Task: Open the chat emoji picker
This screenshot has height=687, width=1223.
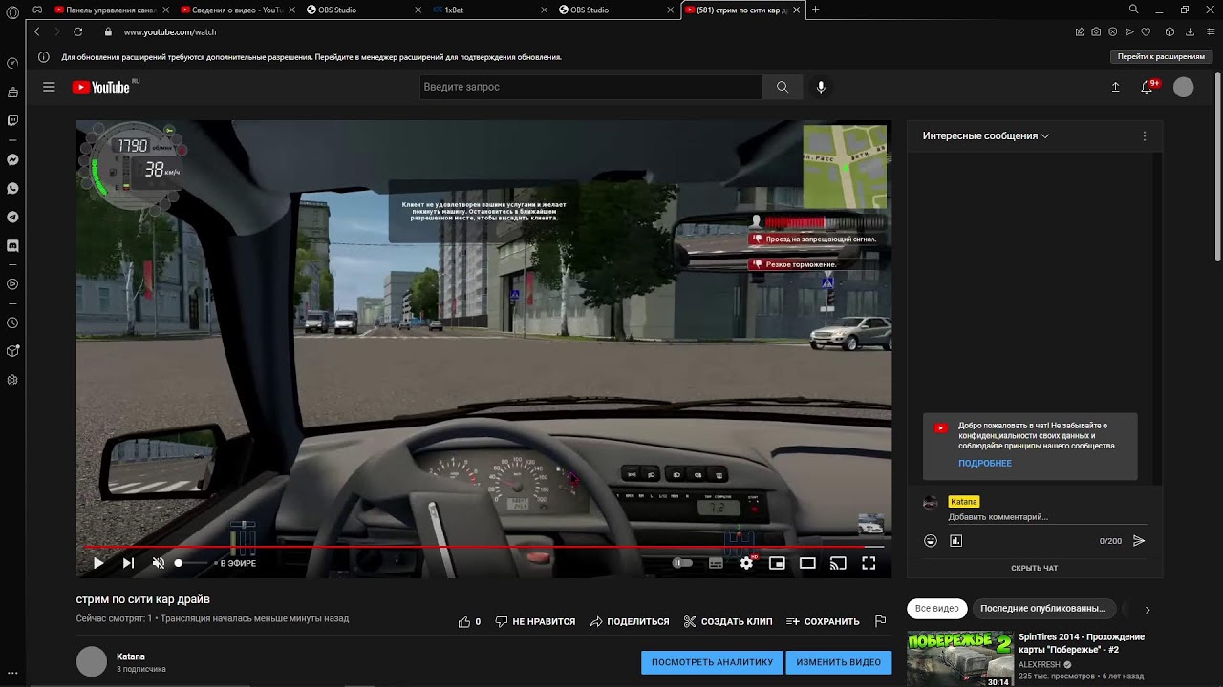Action: point(931,541)
